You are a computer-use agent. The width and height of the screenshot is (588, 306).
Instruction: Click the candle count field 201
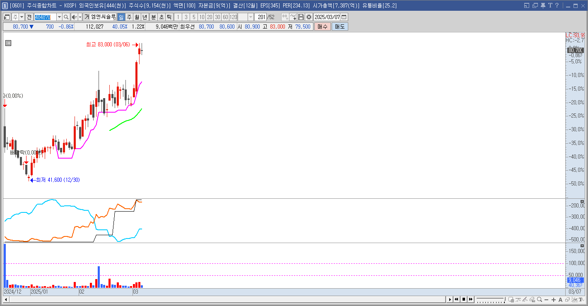260,17
